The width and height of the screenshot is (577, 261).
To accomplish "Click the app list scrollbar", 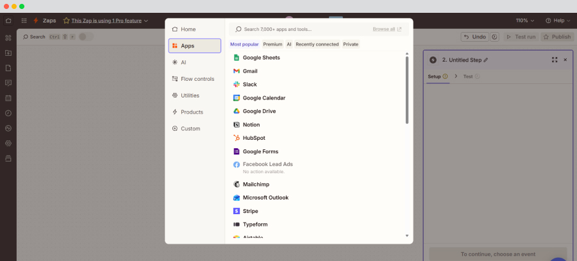I will (406, 90).
